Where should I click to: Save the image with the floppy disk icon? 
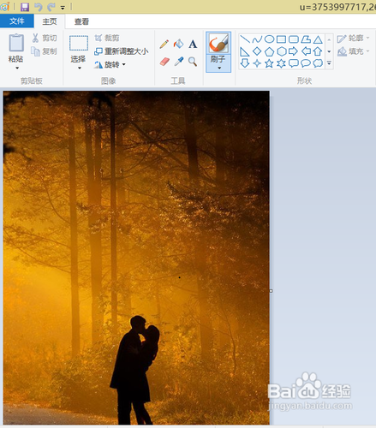(25, 7)
